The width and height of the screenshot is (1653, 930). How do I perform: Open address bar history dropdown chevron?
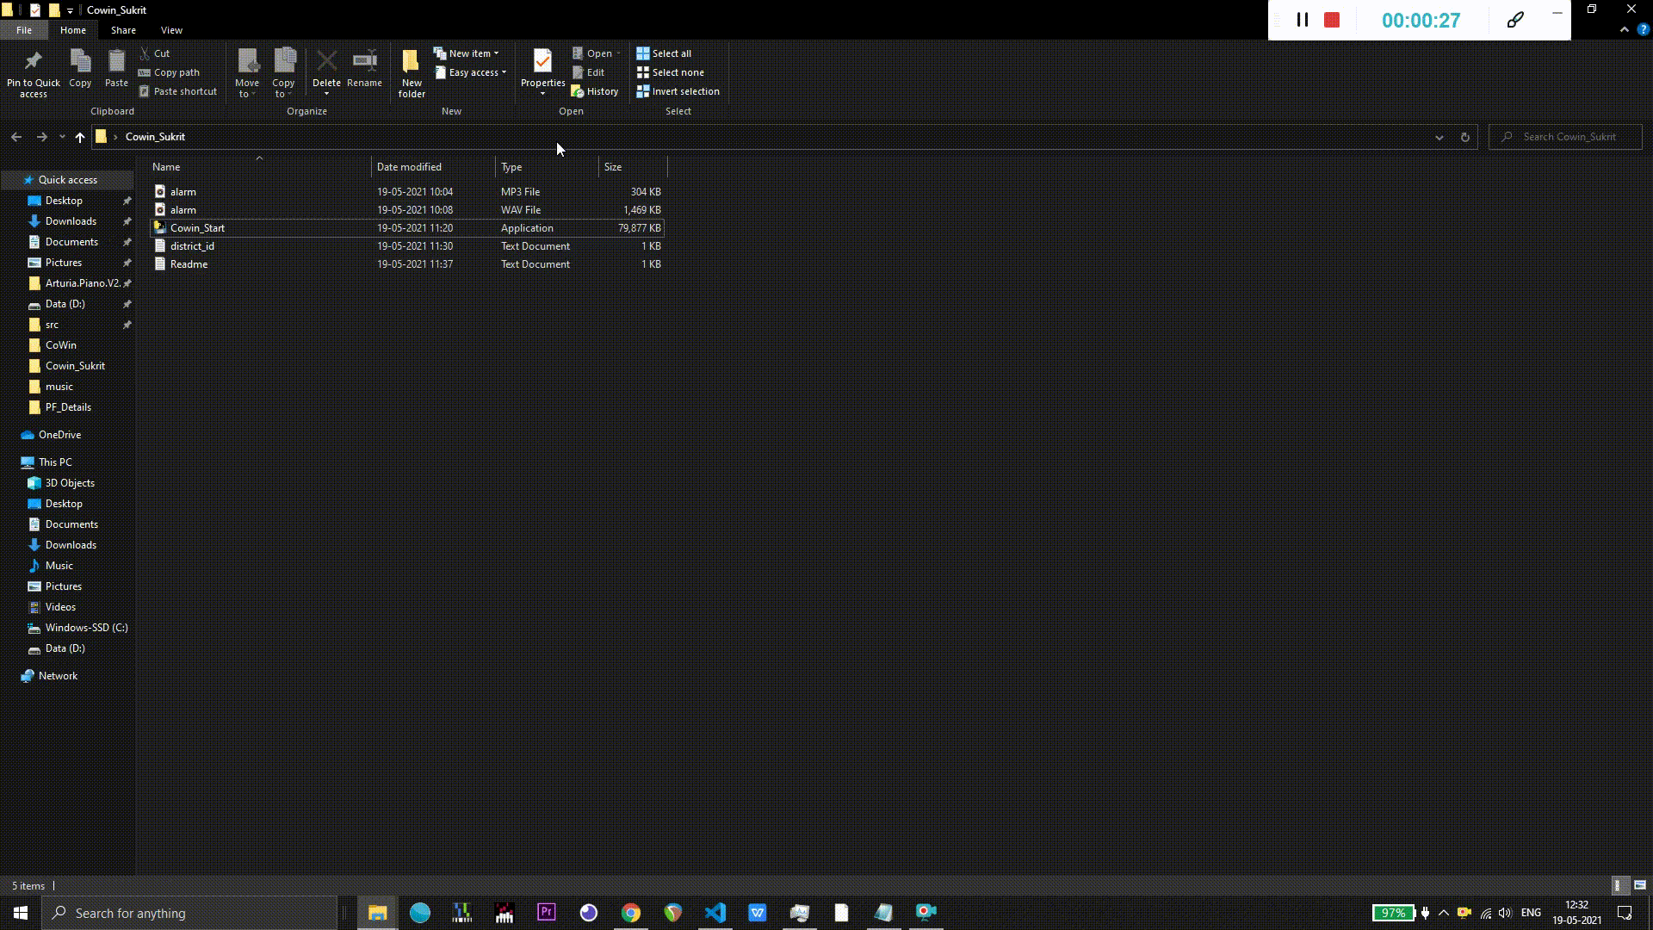pyautogui.click(x=1439, y=137)
